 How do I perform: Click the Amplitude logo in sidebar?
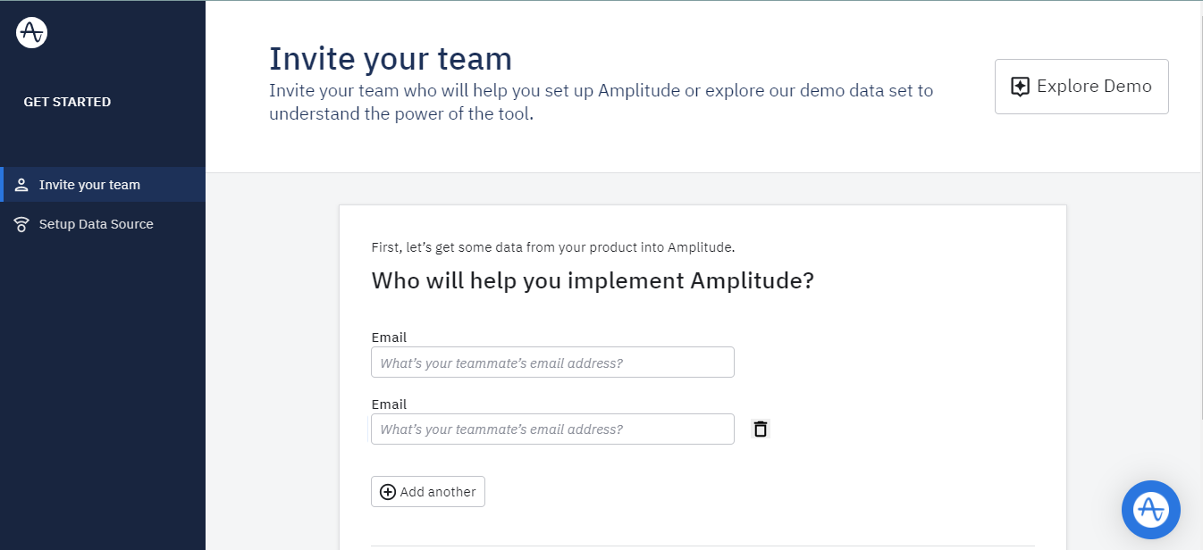coord(31,33)
